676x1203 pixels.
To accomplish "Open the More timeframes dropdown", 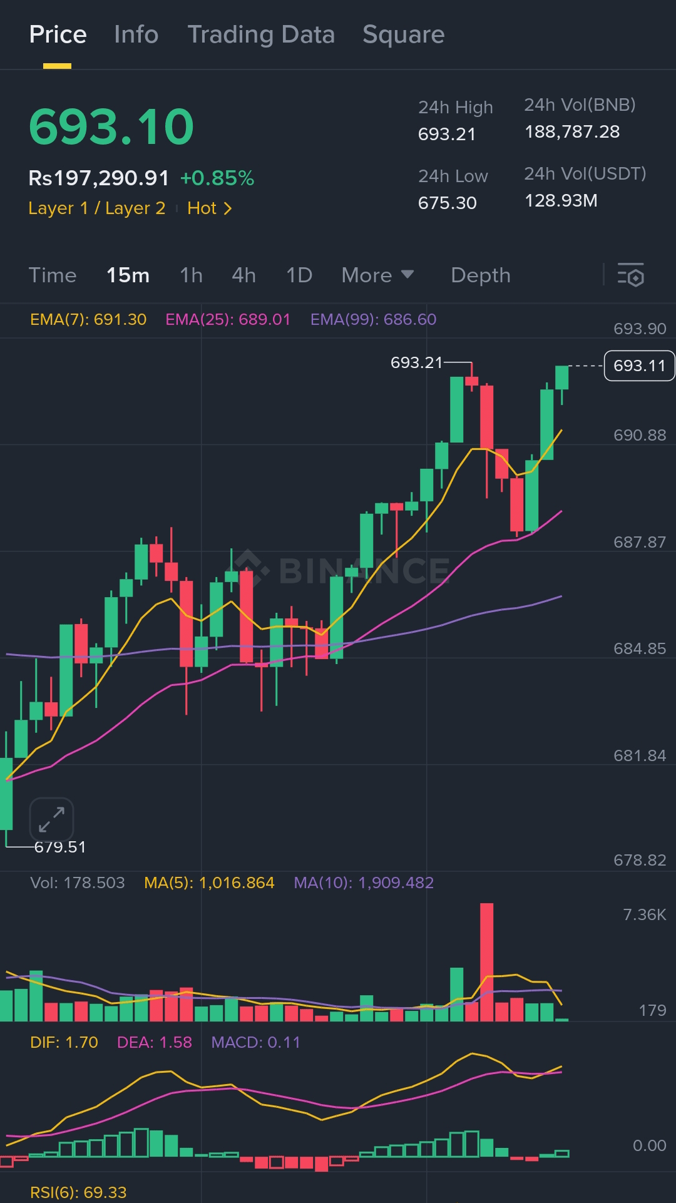I will (377, 275).
